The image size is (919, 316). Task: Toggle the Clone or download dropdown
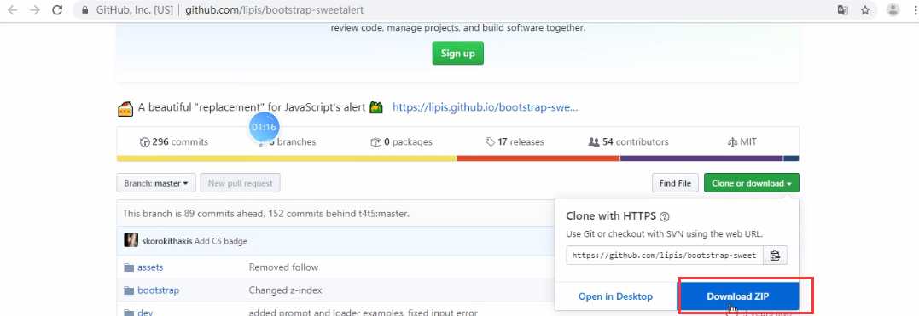pos(752,183)
